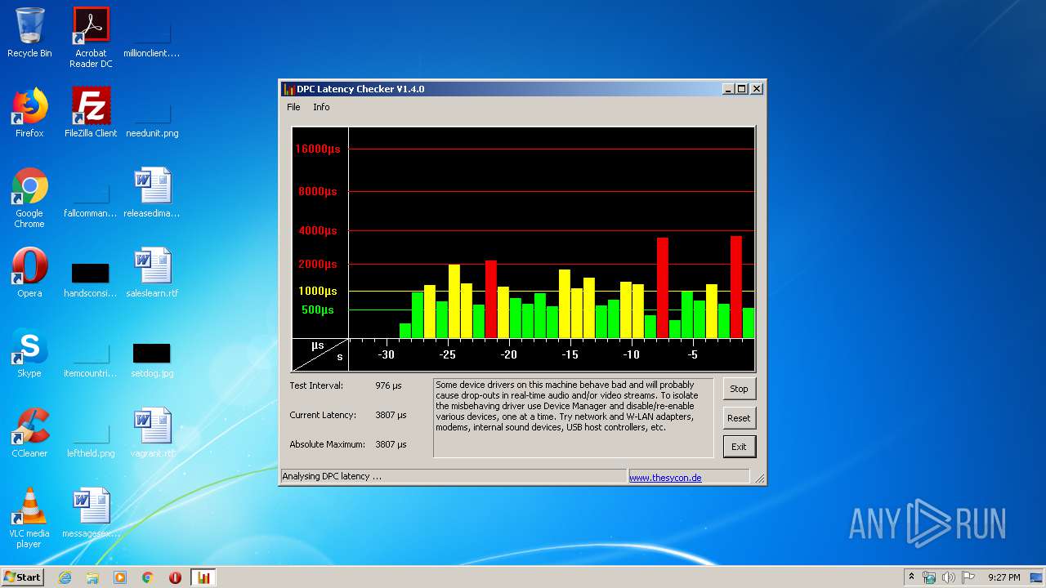Show hidden system tray icons
The height and width of the screenshot is (588, 1046).
click(x=911, y=577)
